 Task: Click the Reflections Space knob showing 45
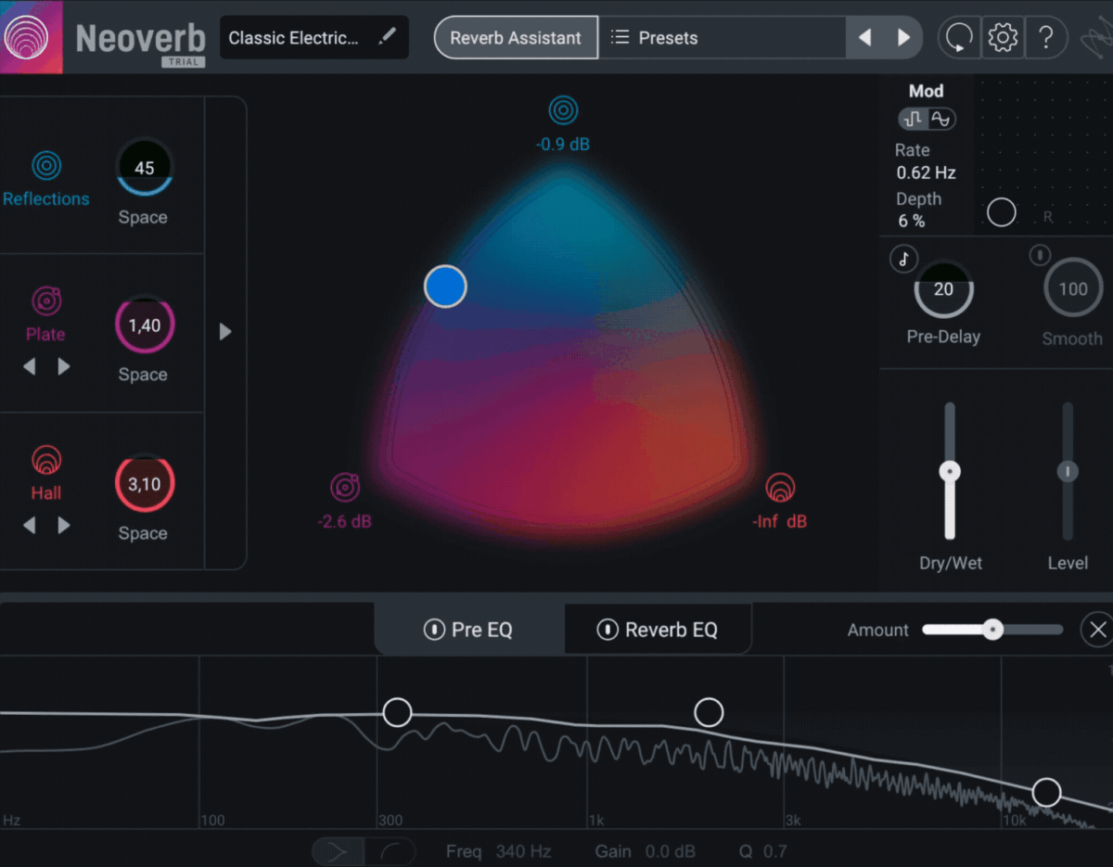click(x=144, y=168)
